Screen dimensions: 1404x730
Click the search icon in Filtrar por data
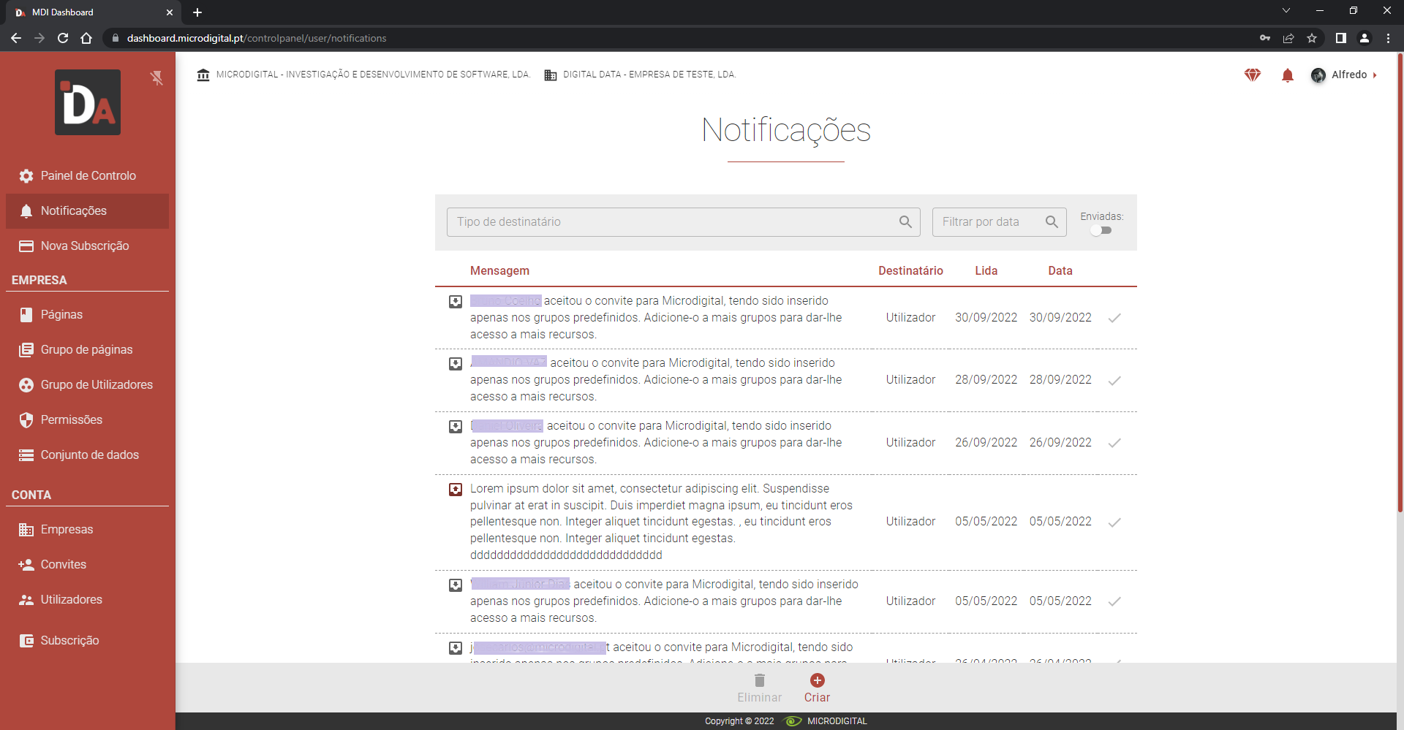[x=1052, y=221]
